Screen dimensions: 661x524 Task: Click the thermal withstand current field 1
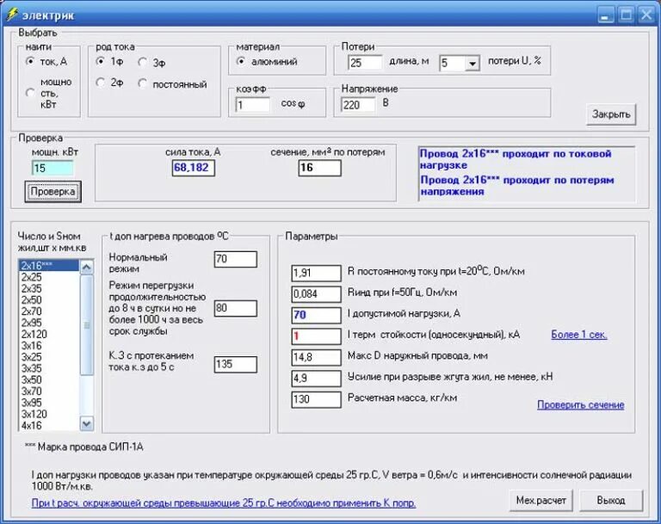point(316,336)
